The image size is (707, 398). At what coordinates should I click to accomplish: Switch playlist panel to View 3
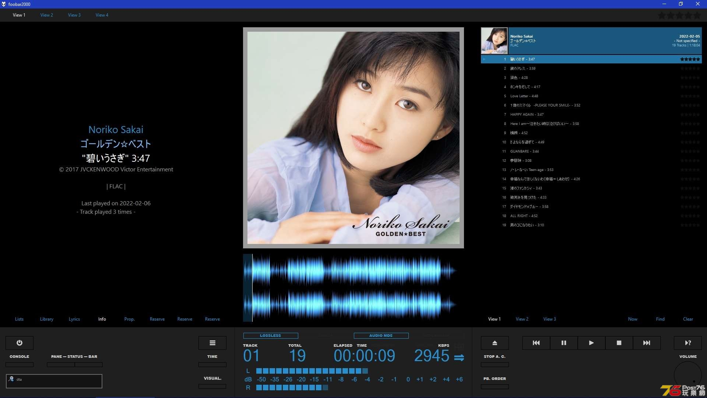point(550,319)
